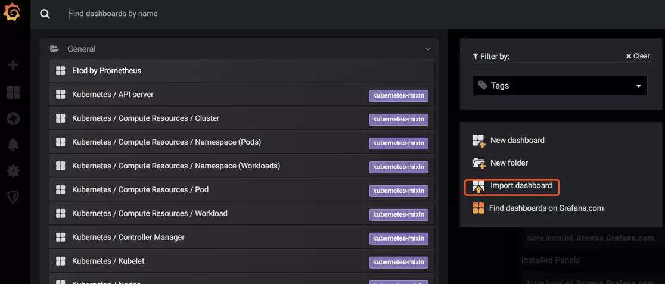Viewport: 665px width, 284px height.
Task: Open the Alerting bell icon in sidebar
Action: tap(13, 145)
